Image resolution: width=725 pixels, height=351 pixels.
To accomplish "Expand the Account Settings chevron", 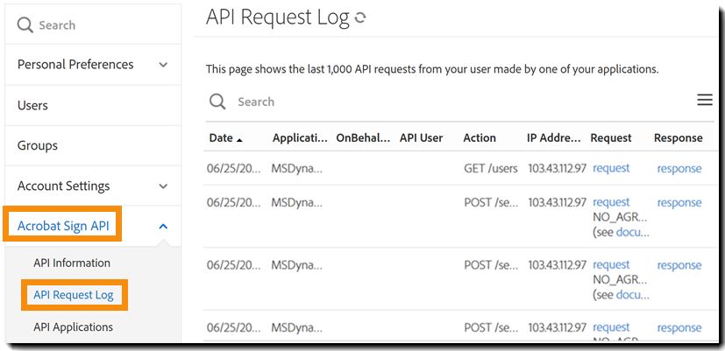I will pos(163,186).
